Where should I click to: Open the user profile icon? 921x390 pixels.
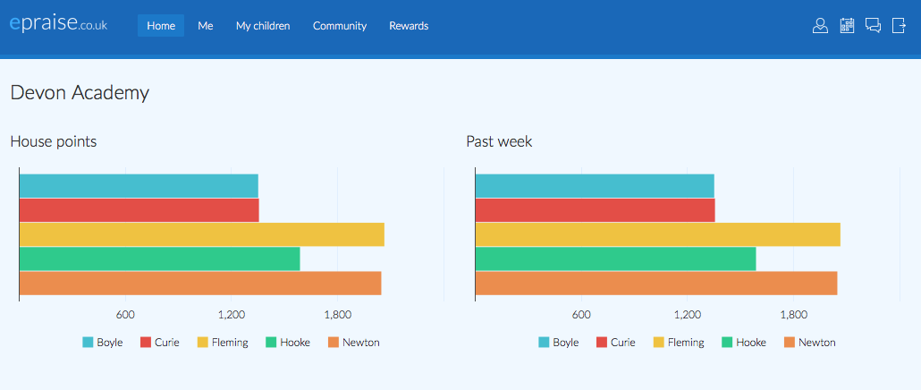(820, 26)
